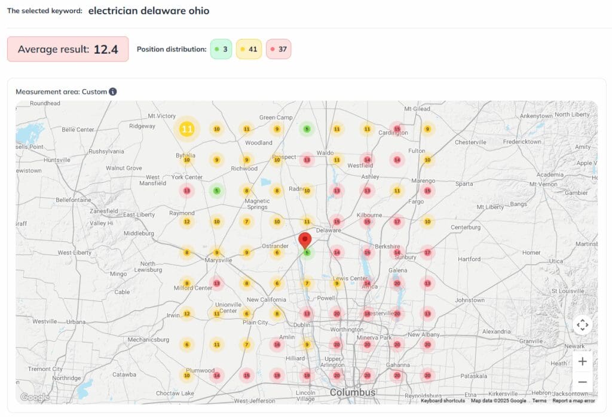Click the Measurement area info icon

coord(113,92)
